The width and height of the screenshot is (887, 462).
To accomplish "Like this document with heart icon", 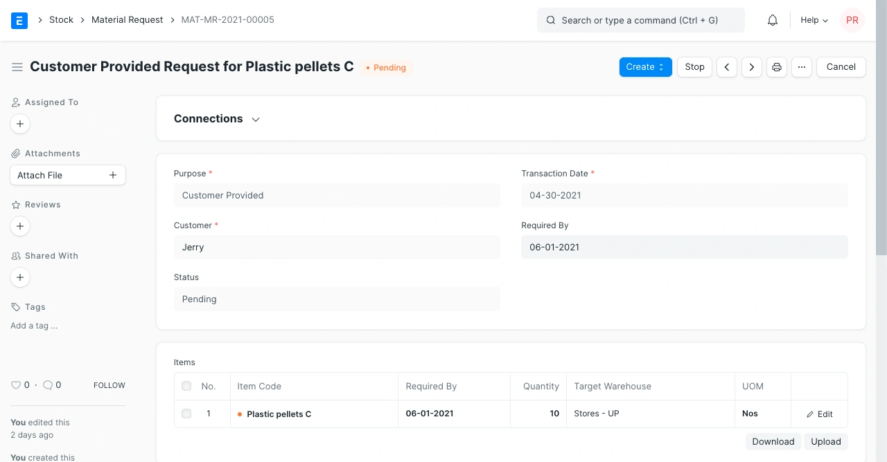I will coord(16,385).
